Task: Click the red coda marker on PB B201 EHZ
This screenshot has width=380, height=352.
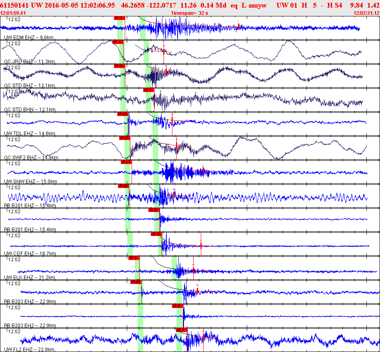Action: [174, 194]
